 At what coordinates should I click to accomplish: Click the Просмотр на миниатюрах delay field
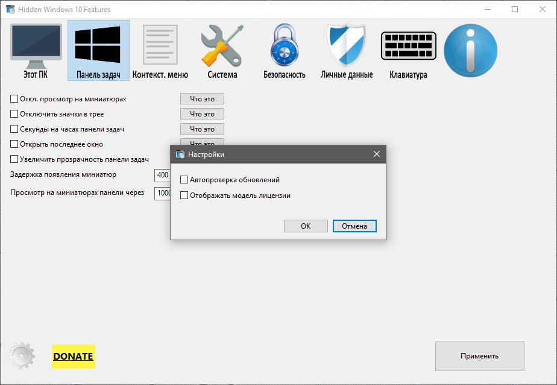(162, 193)
